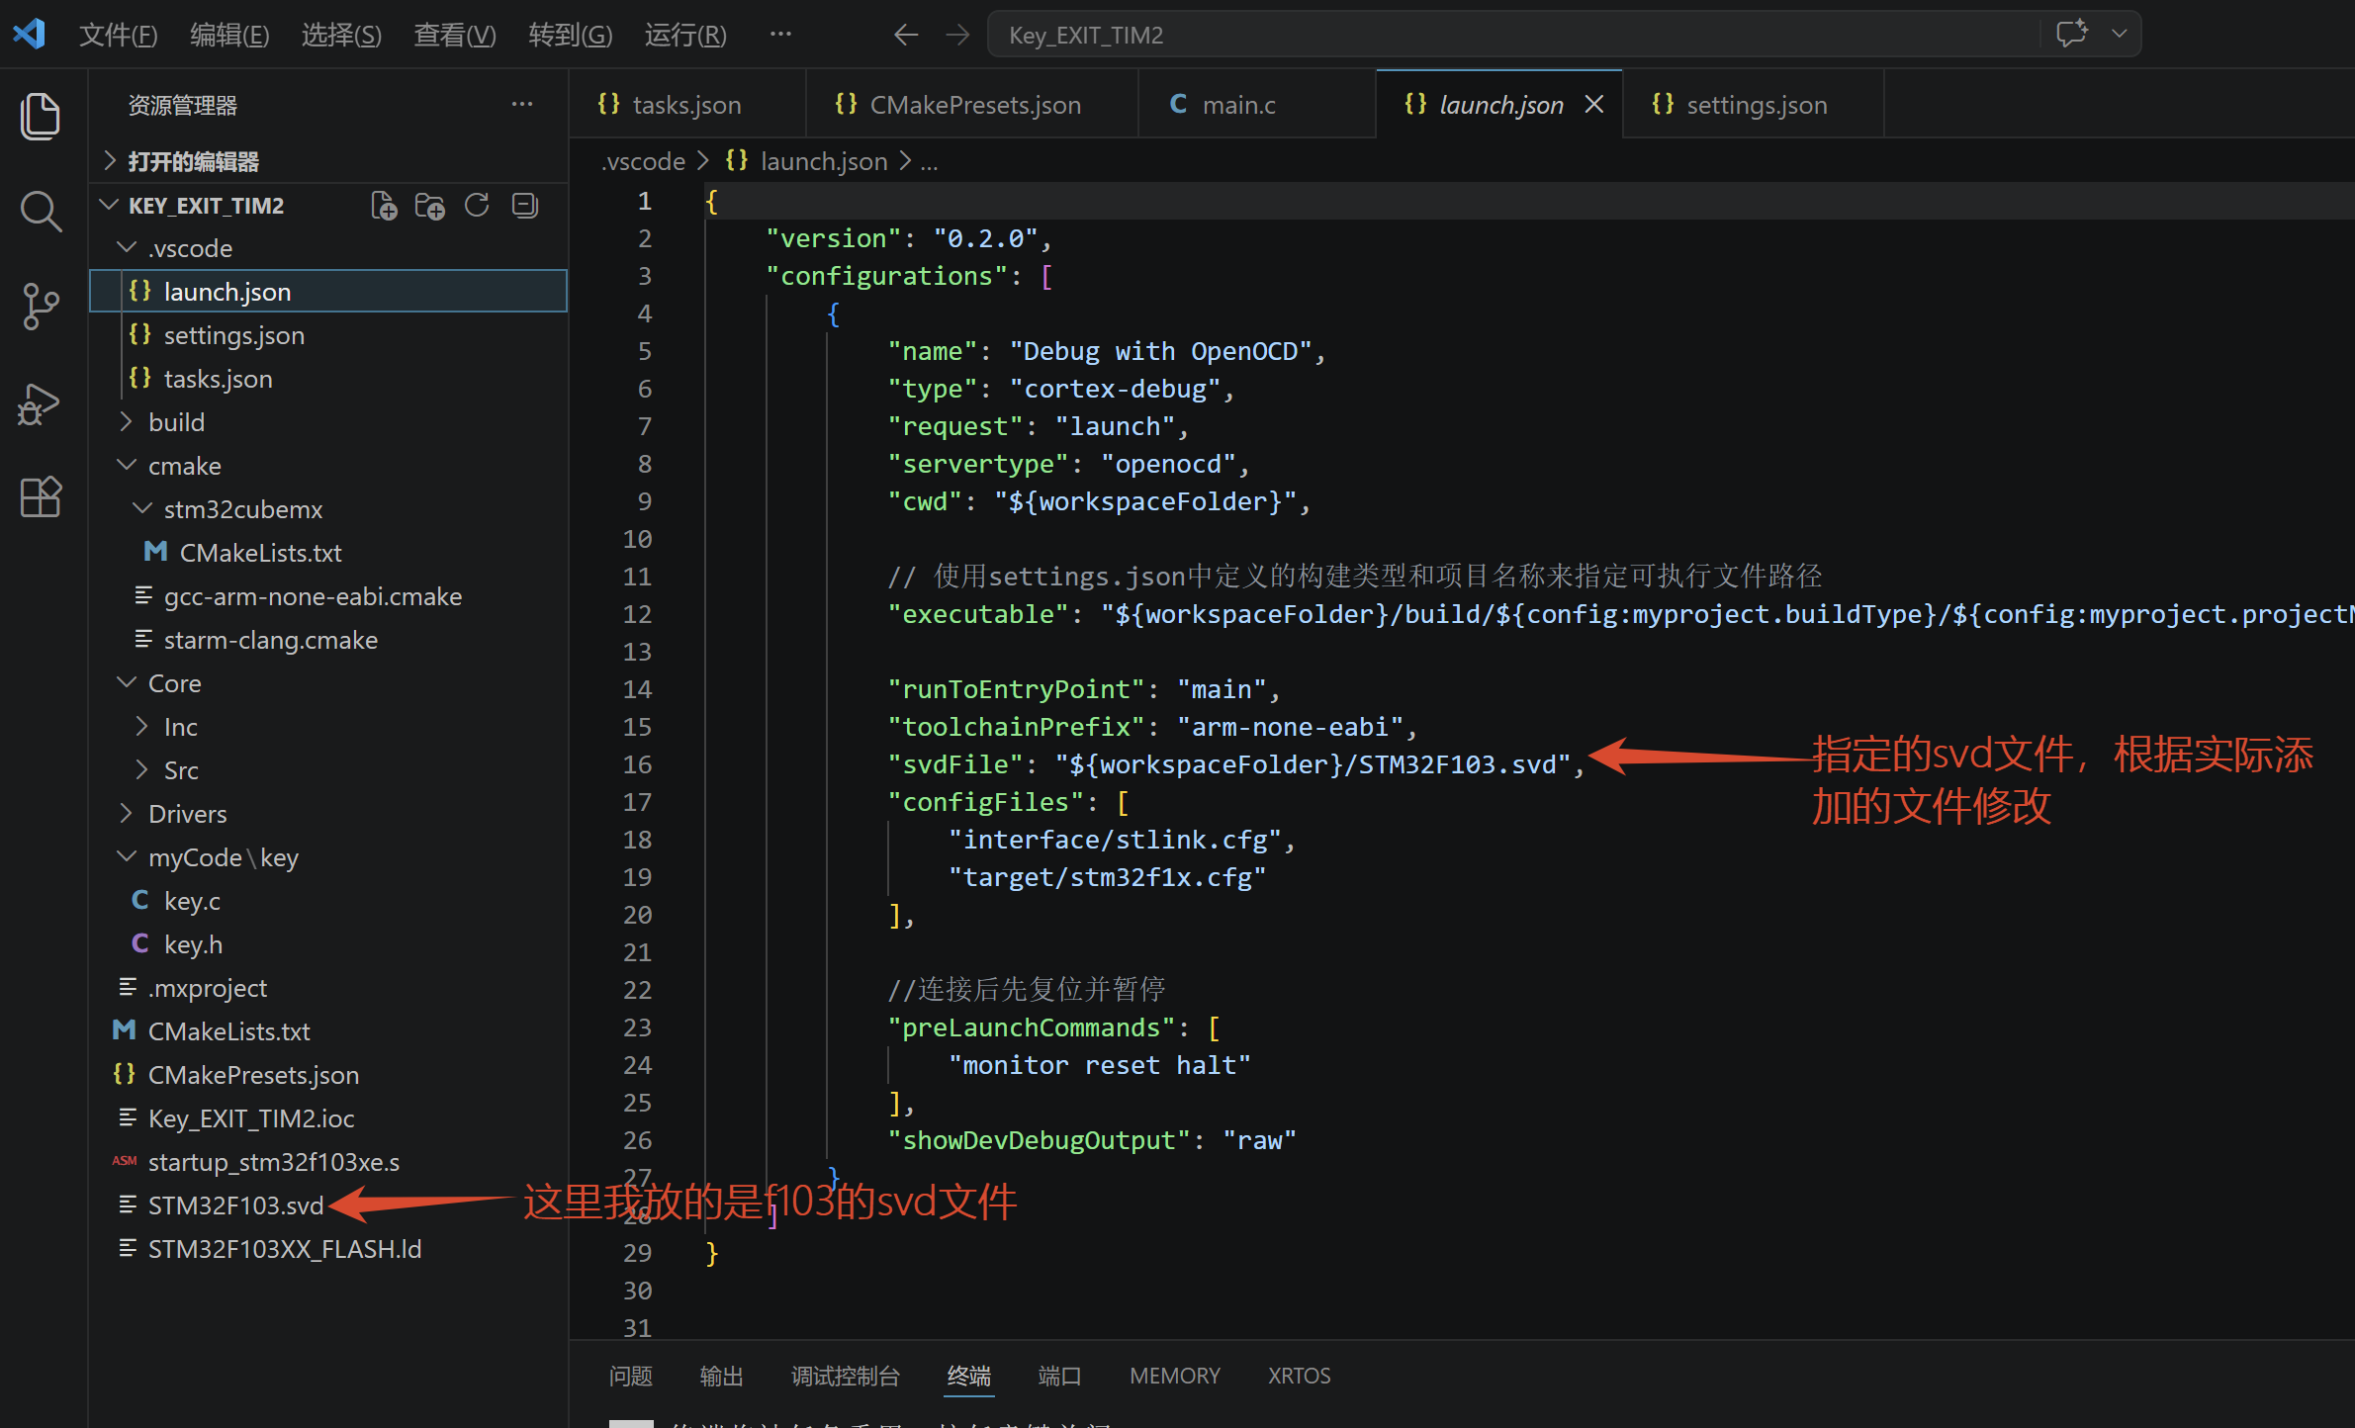Switch to the 端口 panel tab
The image size is (2355, 1428).
pos(1059,1376)
